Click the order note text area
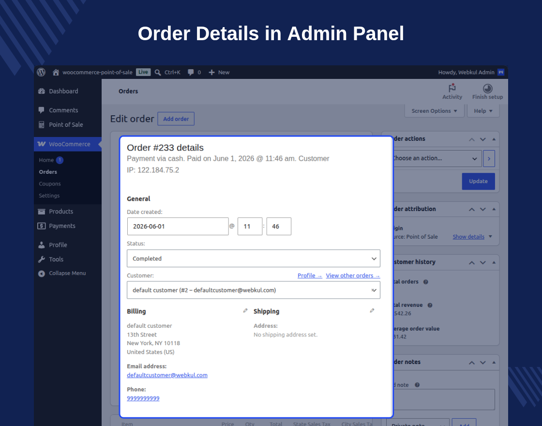 tap(444, 400)
